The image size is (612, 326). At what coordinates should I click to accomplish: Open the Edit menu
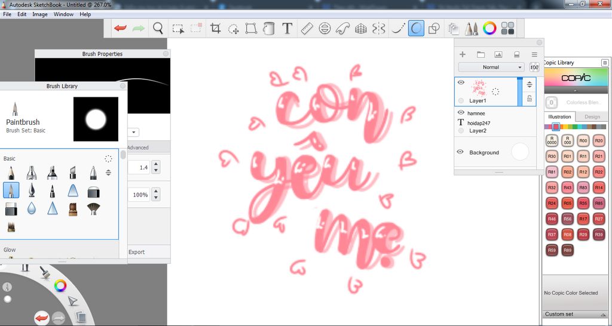(22, 14)
